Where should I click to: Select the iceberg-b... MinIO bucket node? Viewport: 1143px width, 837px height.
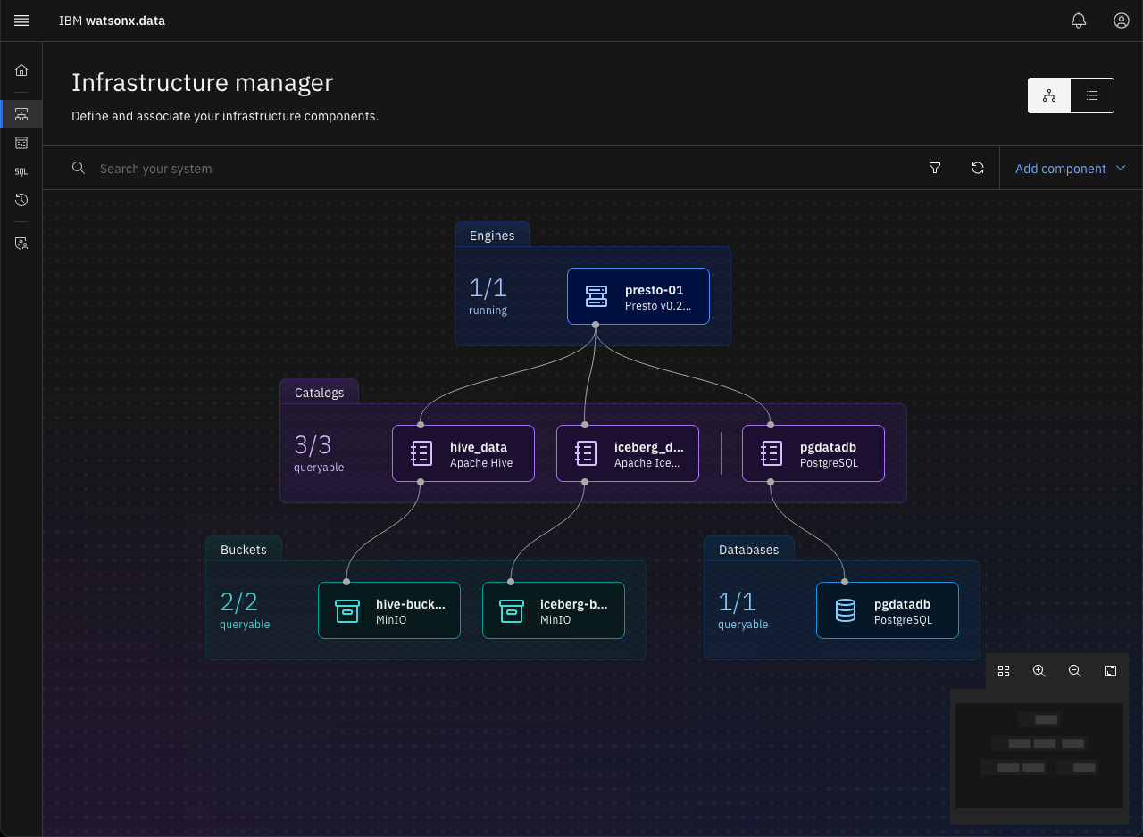pyautogui.click(x=554, y=610)
